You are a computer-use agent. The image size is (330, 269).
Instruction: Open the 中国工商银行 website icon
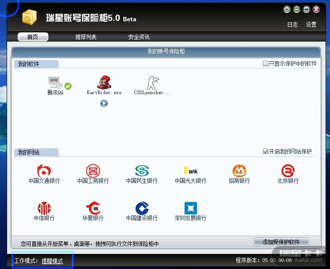click(93, 170)
